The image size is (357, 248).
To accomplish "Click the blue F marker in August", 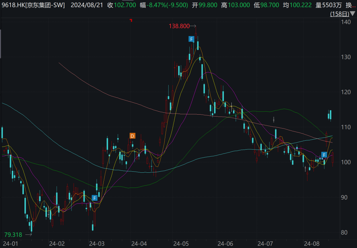I will [324, 155].
